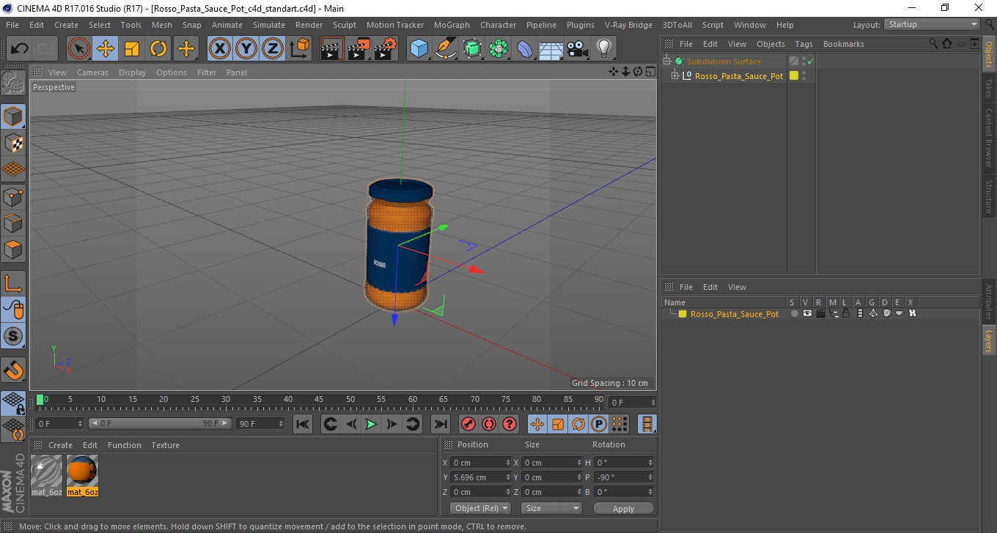The height and width of the screenshot is (533, 997).
Task: Add a Bend deformer object
Action: tap(525, 49)
